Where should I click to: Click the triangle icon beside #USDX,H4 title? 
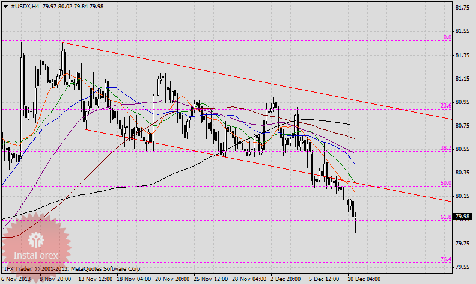[4, 7]
